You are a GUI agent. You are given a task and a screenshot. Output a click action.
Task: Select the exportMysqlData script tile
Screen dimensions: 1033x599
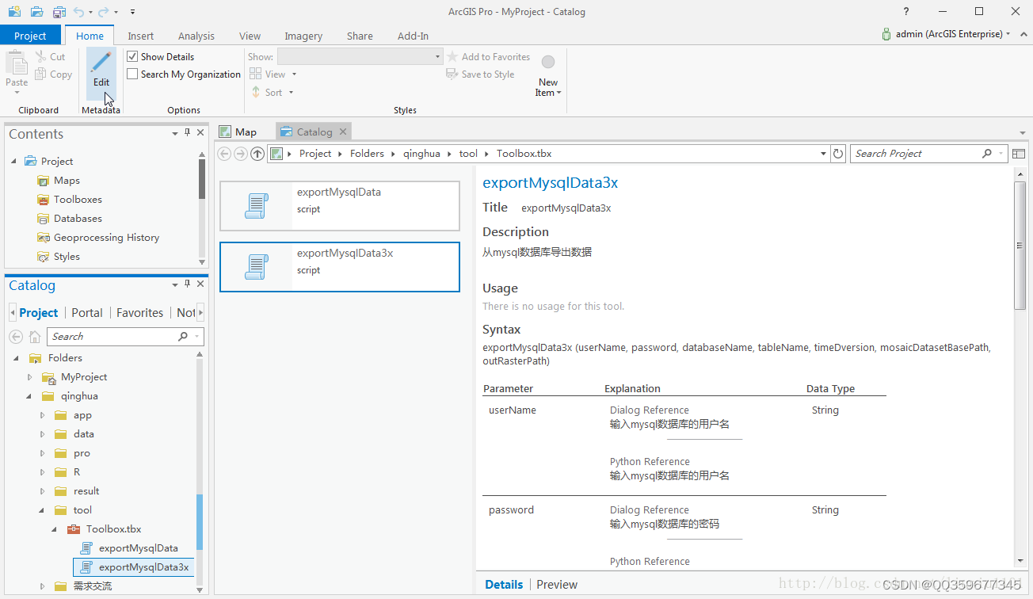point(340,206)
